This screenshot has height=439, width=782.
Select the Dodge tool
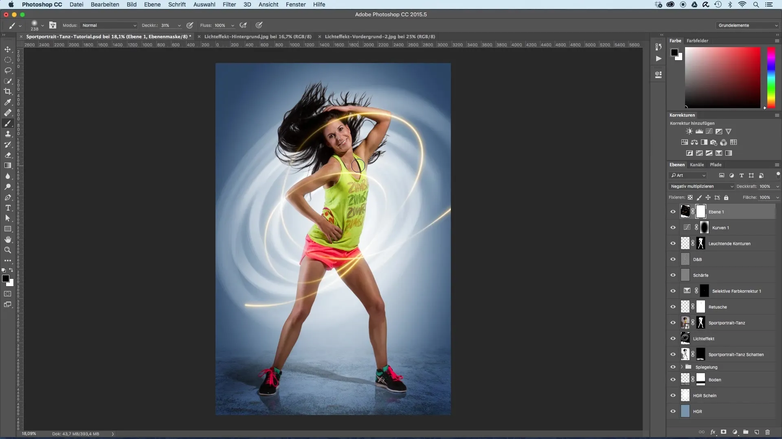pyautogui.click(x=8, y=187)
